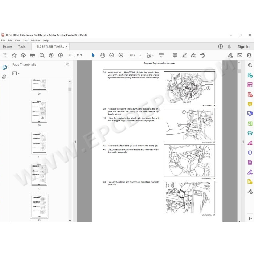Open the Window menu
Screen dimensions: 254x254
[x=36, y=41]
